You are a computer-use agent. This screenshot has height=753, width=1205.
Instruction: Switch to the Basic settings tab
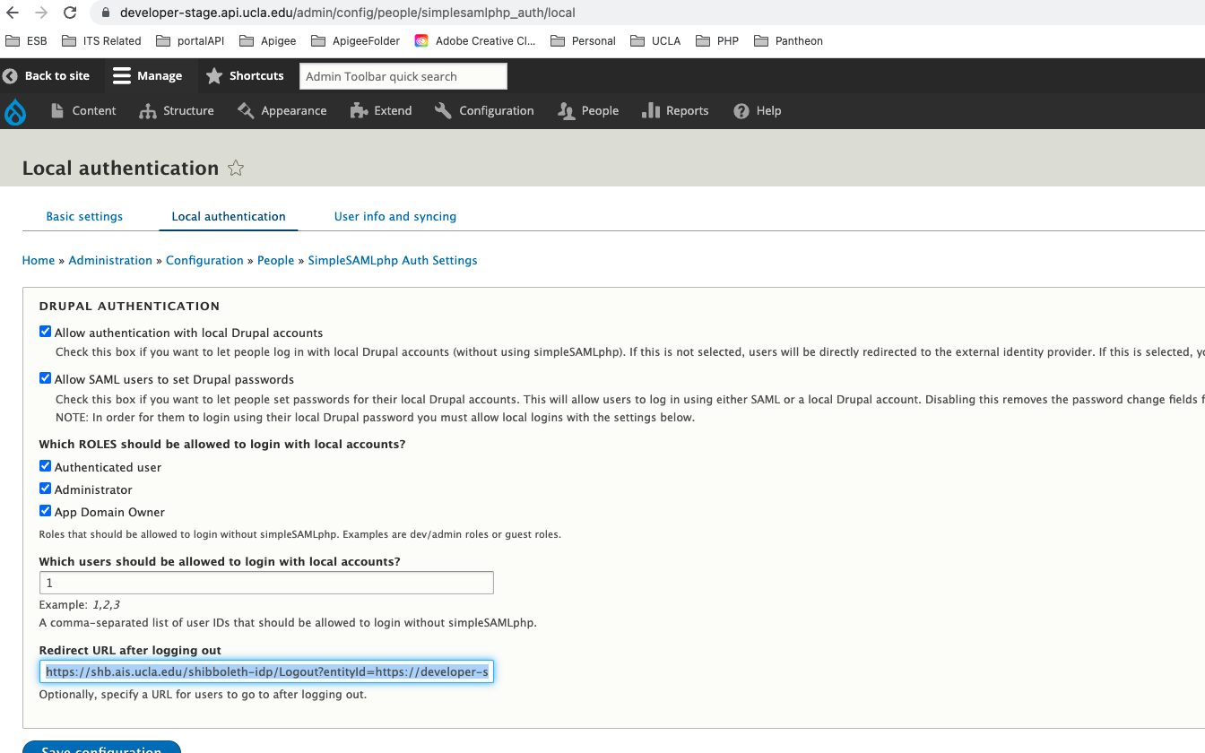(x=84, y=216)
